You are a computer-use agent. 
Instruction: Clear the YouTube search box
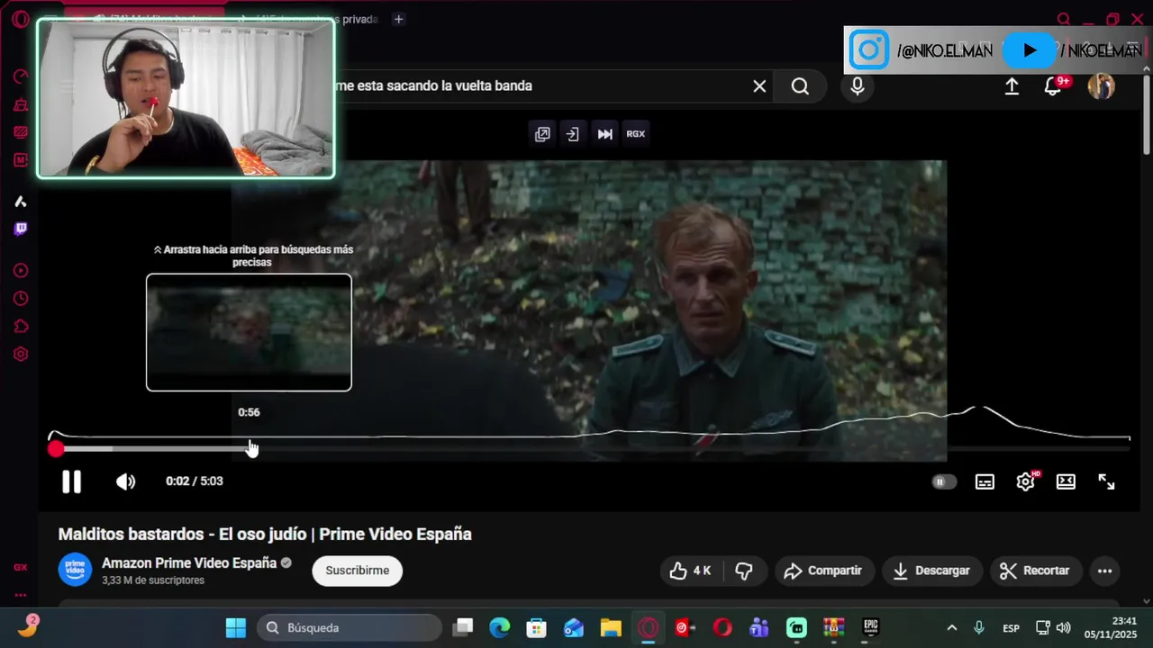coord(759,86)
